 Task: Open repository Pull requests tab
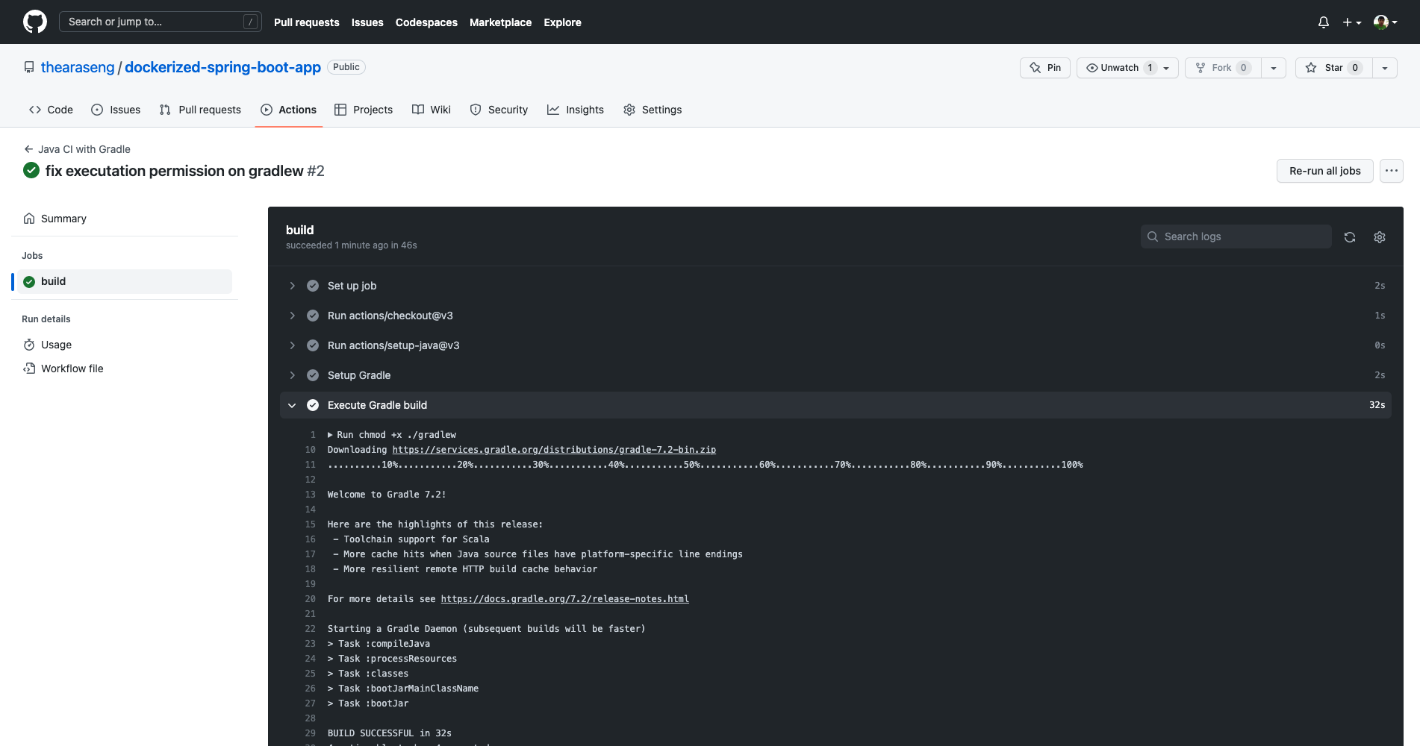(200, 110)
